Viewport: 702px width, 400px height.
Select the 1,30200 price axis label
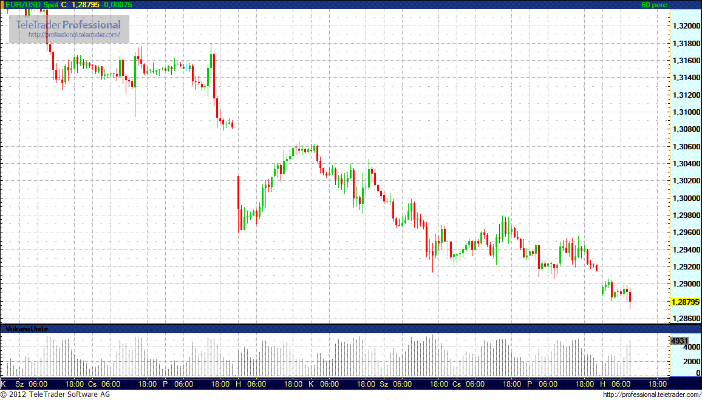coord(686,181)
